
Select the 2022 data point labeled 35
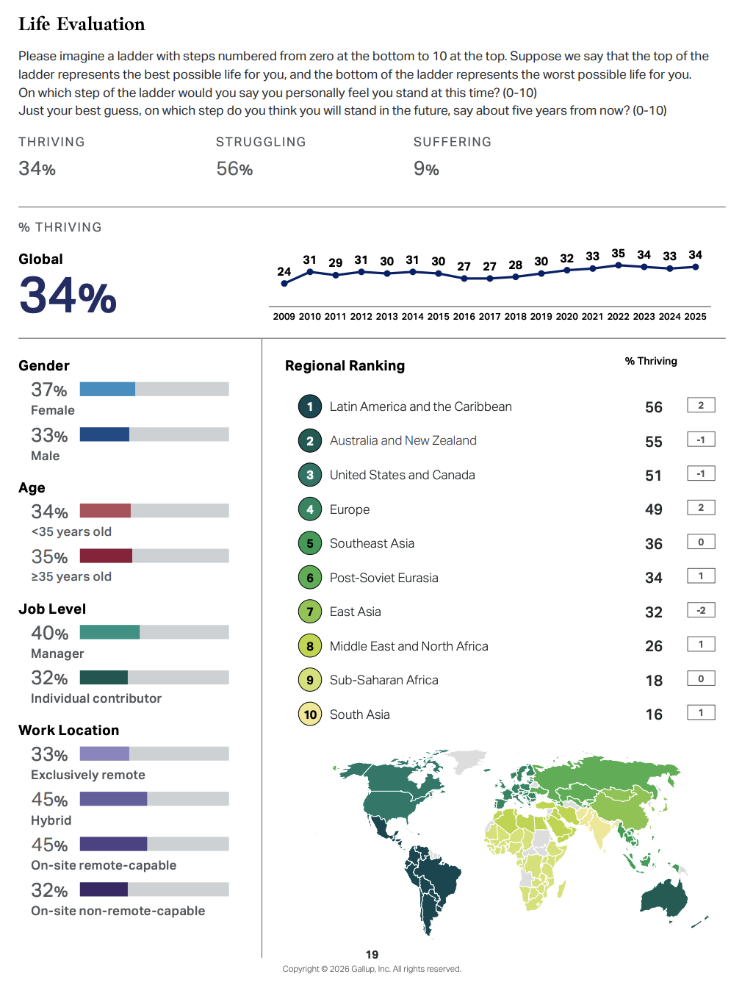click(619, 265)
